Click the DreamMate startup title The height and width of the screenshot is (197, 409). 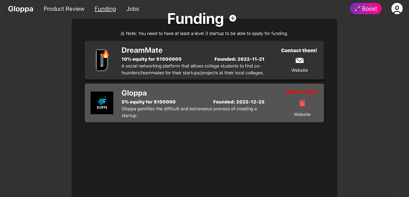(142, 50)
